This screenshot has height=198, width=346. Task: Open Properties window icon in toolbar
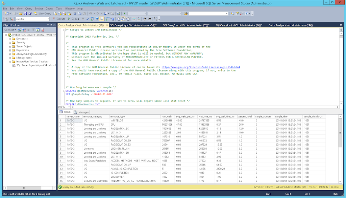click(237, 14)
